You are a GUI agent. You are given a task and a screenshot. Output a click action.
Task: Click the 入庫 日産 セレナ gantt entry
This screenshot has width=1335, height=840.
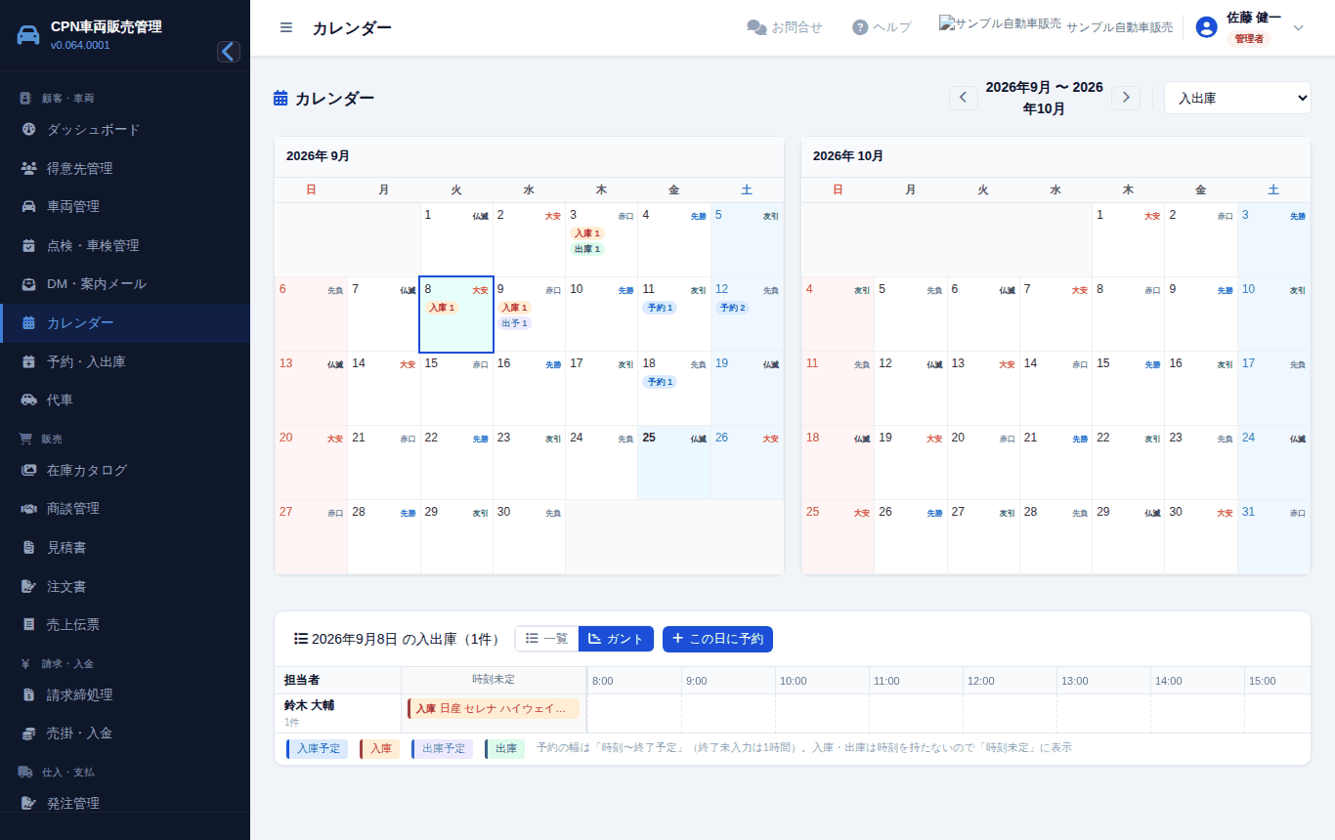point(494,709)
